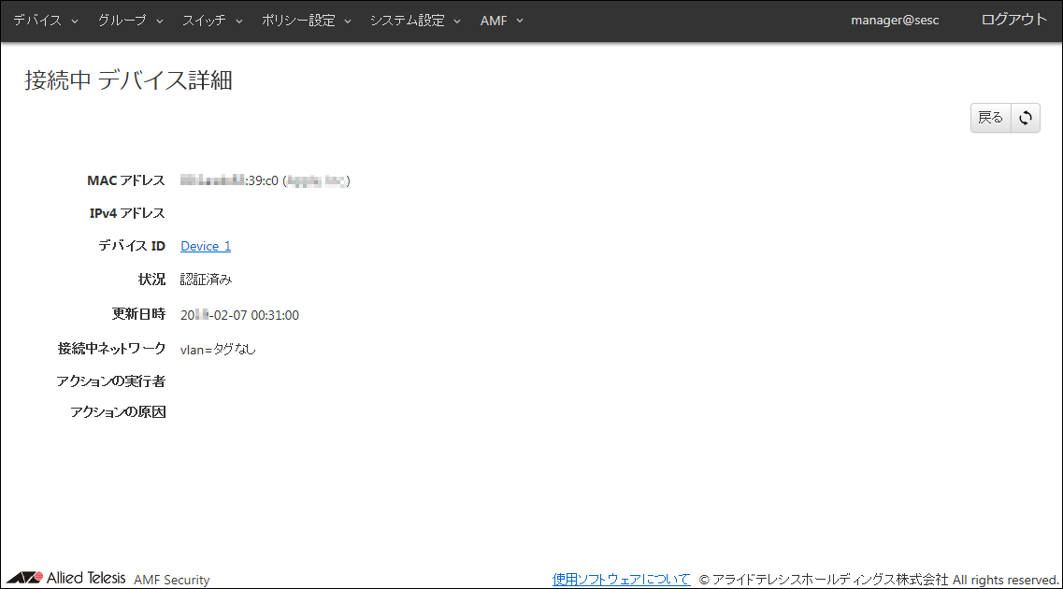Click the 認証済み status value

[206, 280]
